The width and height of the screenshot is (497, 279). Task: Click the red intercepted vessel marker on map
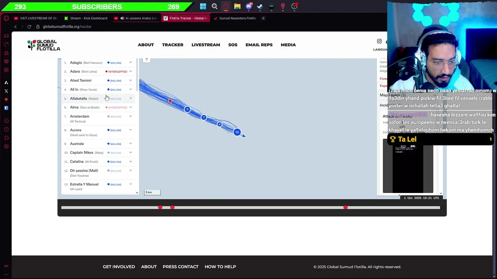tap(170, 101)
